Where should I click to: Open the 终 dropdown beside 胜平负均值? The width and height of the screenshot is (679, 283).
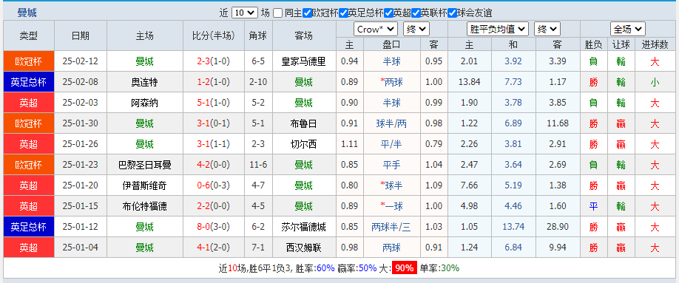pos(547,29)
